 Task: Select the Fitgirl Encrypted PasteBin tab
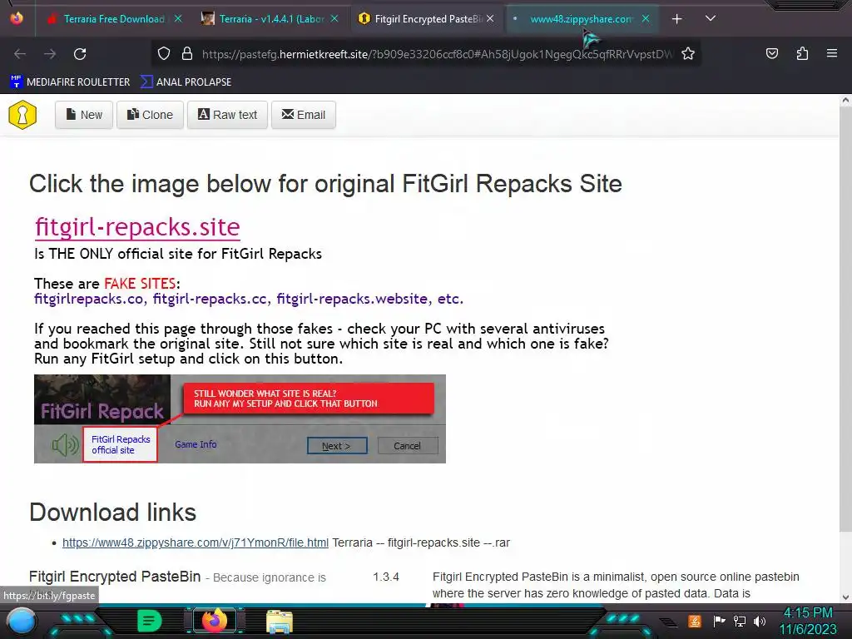coord(428,19)
